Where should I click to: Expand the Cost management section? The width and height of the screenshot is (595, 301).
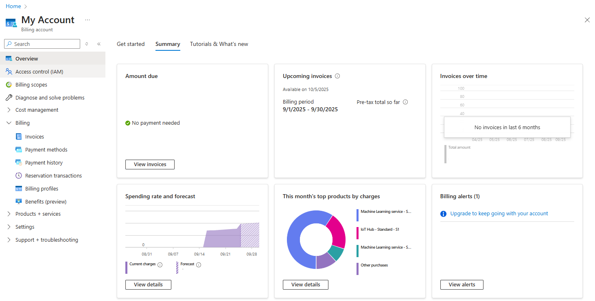pyautogui.click(x=9, y=110)
